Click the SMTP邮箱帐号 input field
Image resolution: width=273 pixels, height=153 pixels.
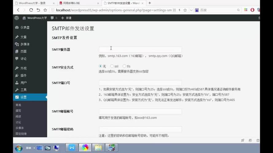click(140, 111)
